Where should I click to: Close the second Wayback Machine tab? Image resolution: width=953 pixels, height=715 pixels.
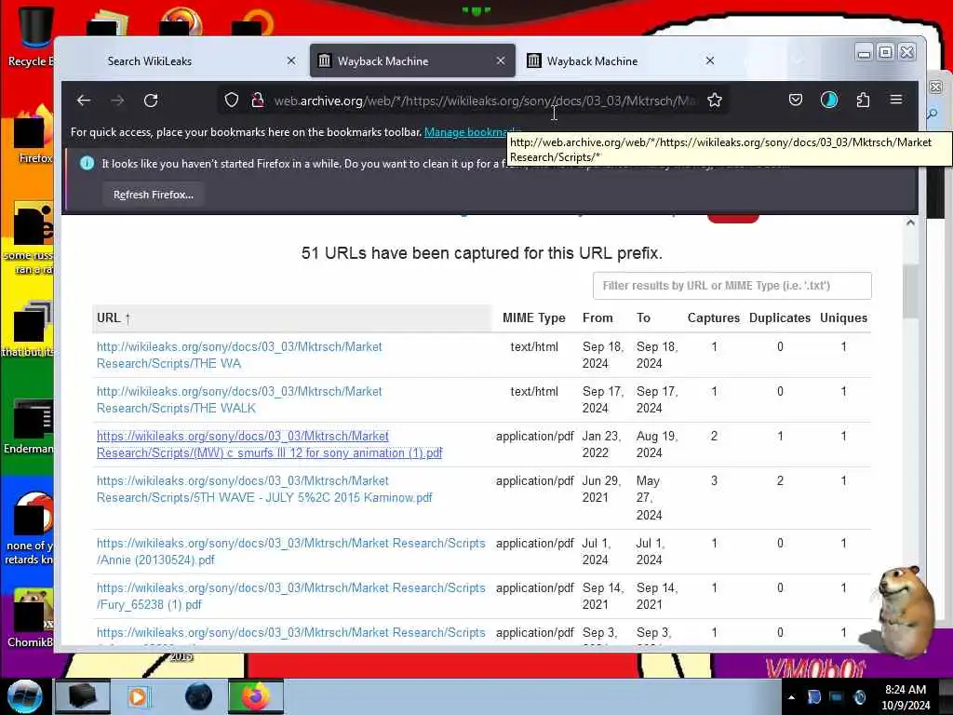click(709, 61)
